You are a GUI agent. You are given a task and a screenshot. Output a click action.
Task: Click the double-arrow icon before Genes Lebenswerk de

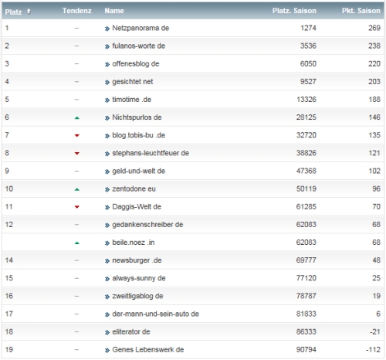click(x=107, y=350)
